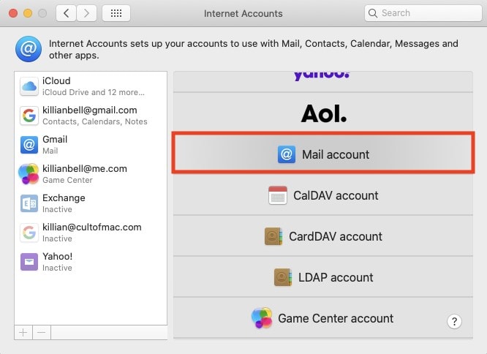Click the CalDAV calendar icon
Image resolution: width=487 pixels, height=354 pixels.
click(278, 195)
